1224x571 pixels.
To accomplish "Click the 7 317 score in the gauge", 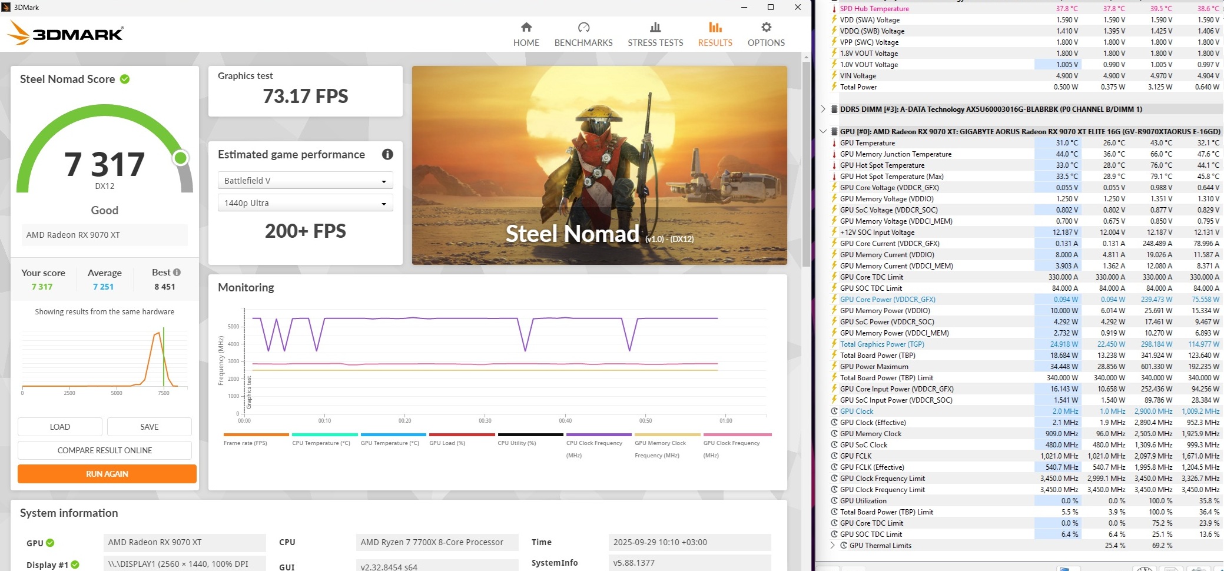I will coord(104,164).
